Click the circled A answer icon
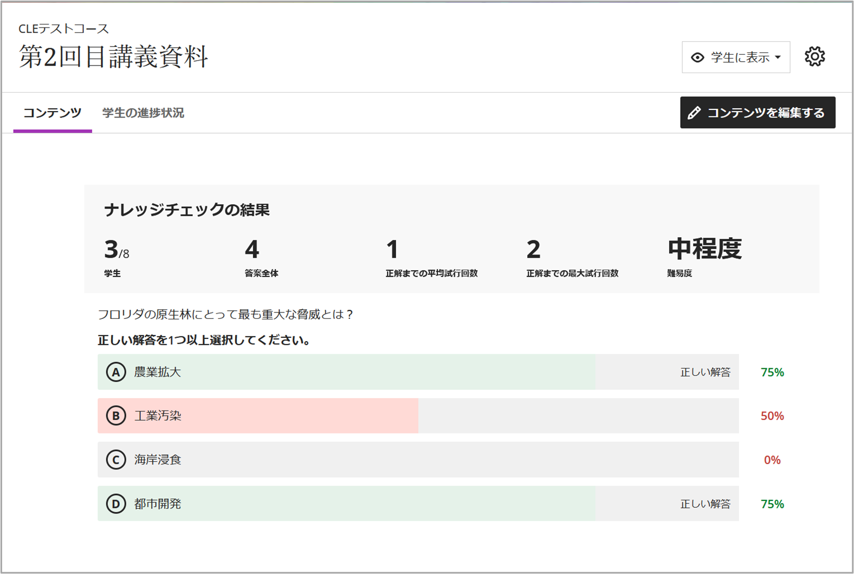The height and width of the screenshot is (574, 854). [x=116, y=373]
